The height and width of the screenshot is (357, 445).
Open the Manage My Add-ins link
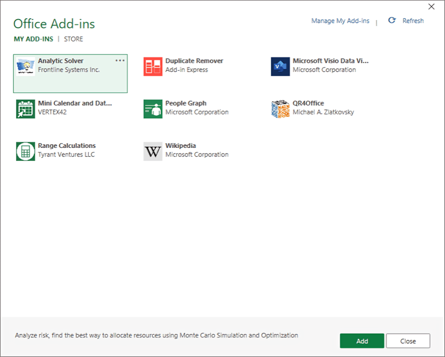340,21
